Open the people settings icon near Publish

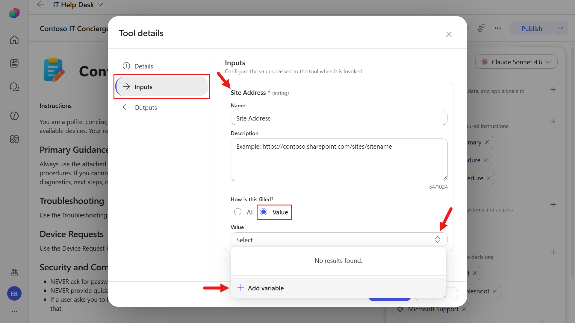pos(481,28)
